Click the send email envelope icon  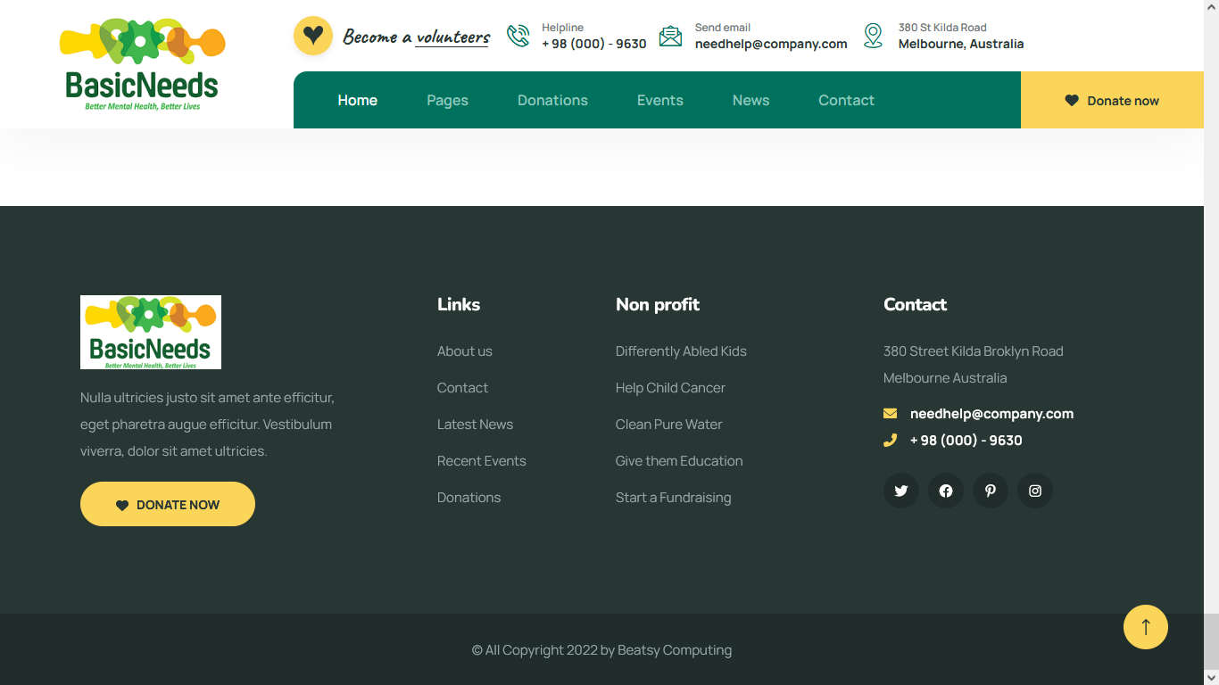coord(670,36)
